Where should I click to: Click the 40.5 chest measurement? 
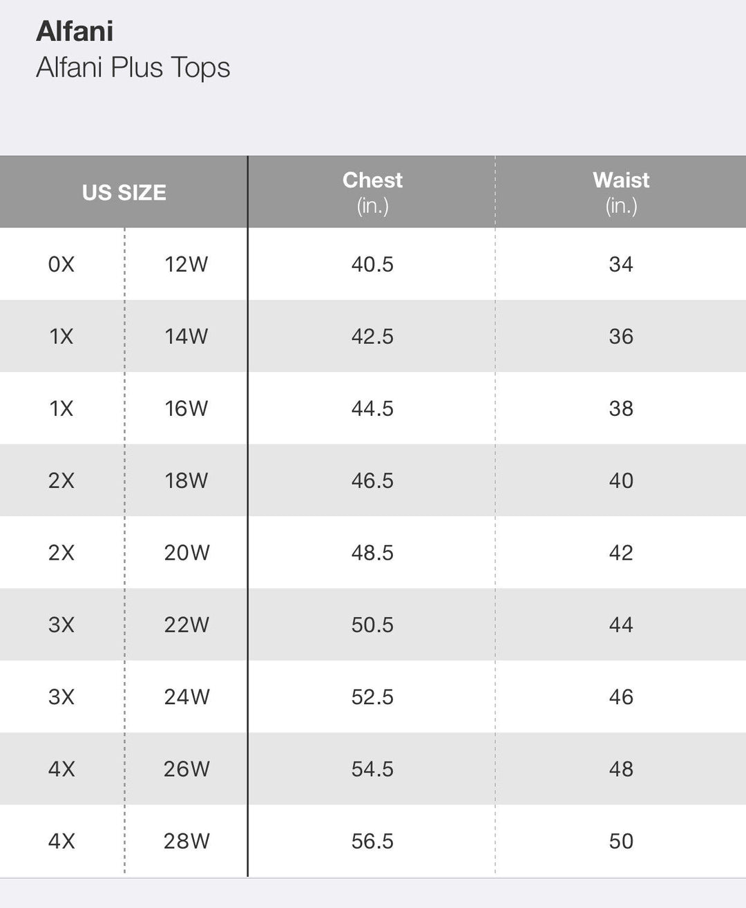pyautogui.click(x=372, y=264)
